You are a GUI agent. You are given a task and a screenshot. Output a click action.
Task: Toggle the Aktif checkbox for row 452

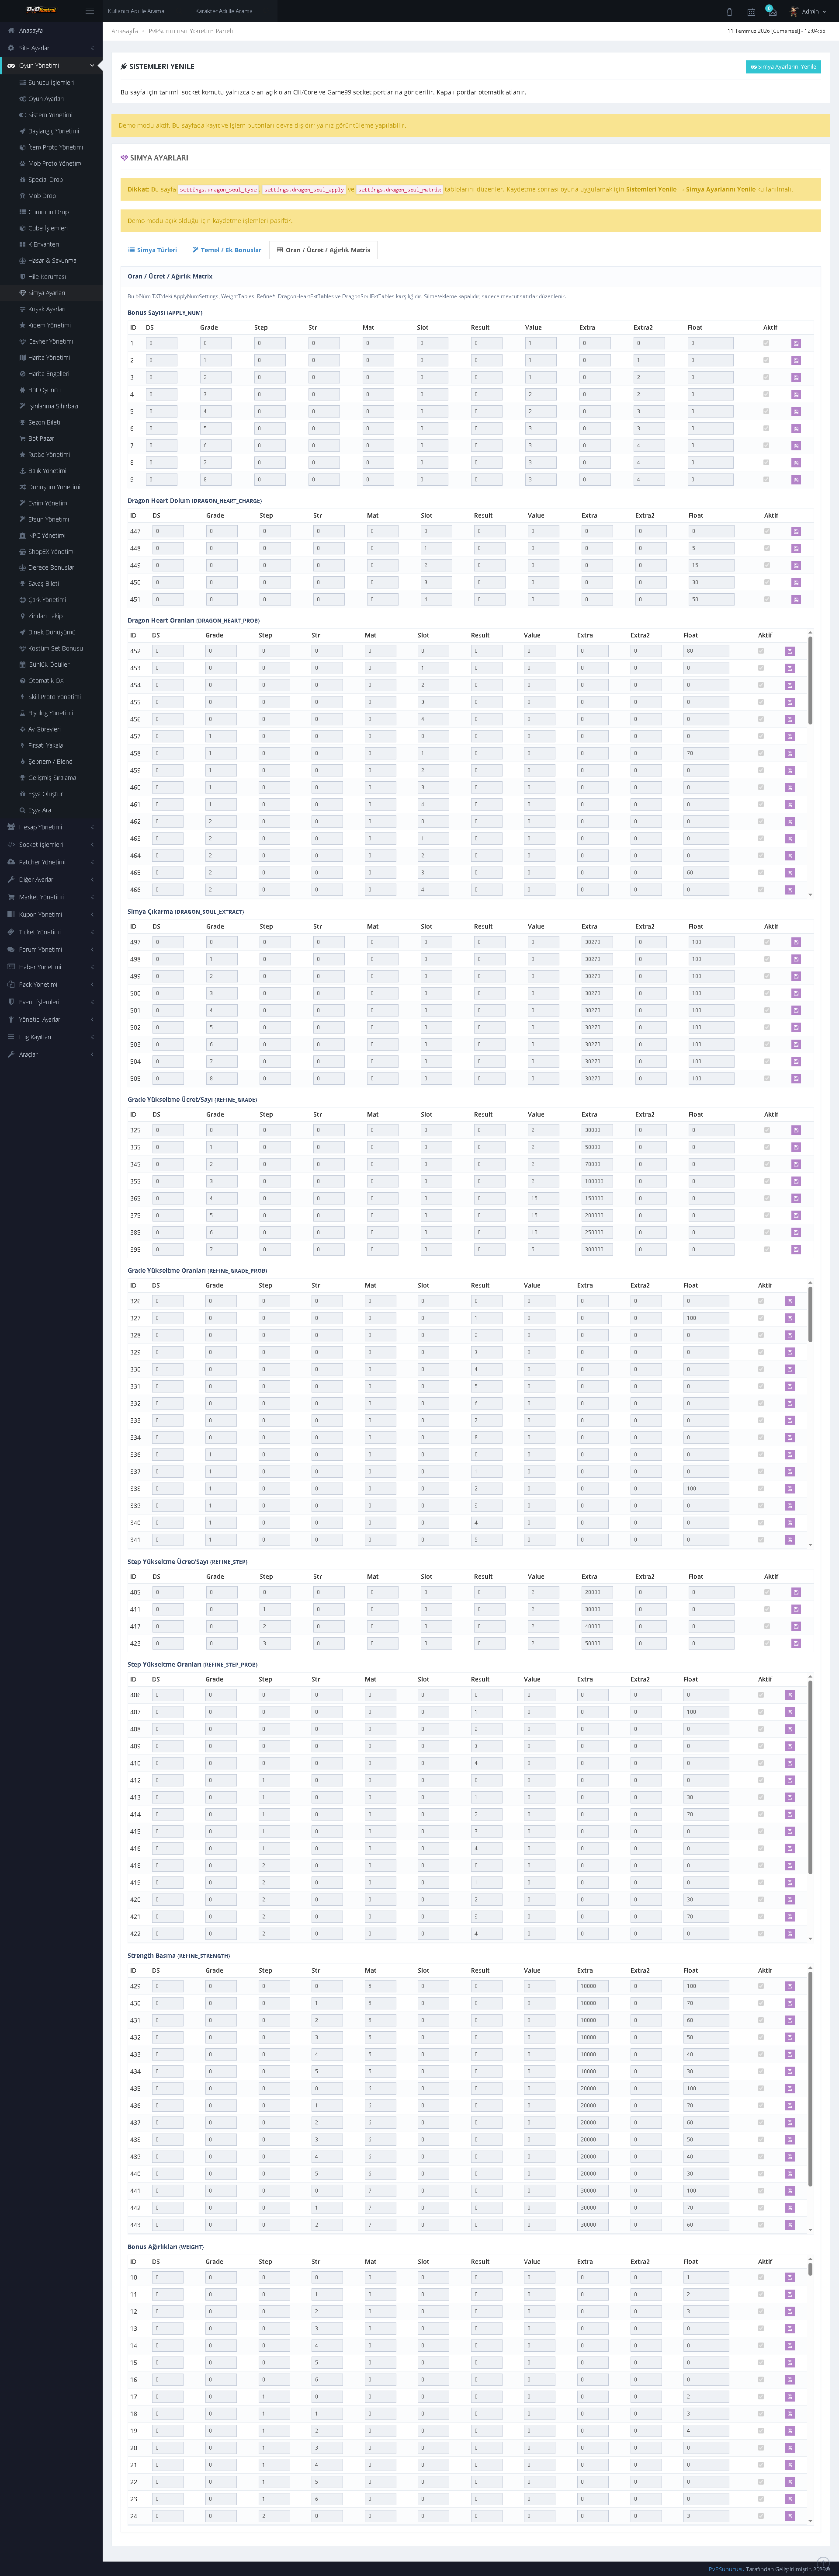point(761,651)
